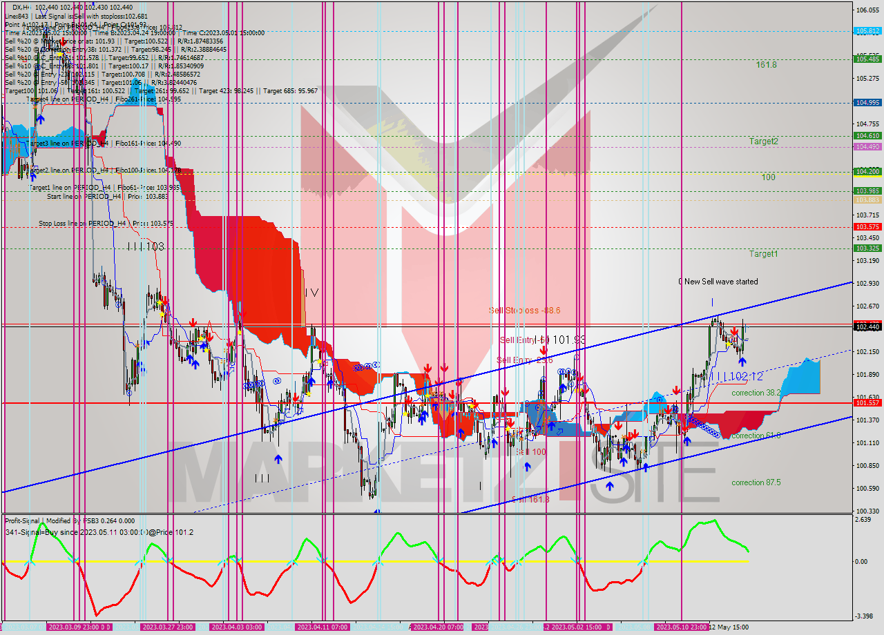Click the 106.055 axis price value

(x=867, y=10)
